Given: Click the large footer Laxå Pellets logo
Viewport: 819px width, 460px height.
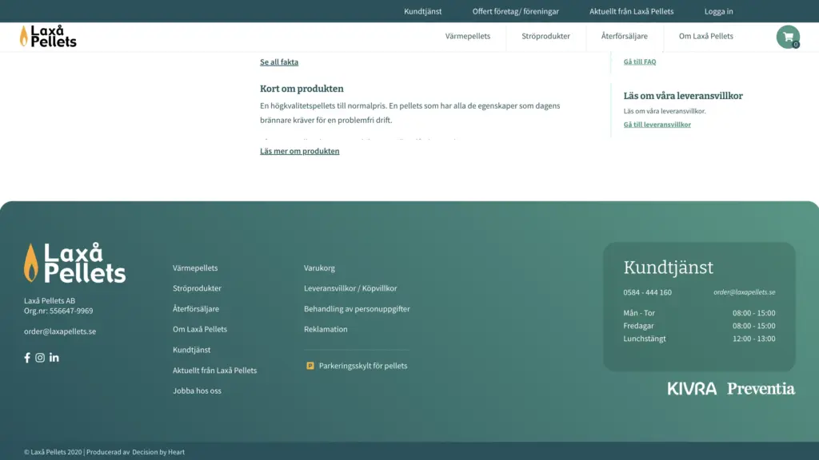Looking at the screenshot, I should (x=75, y=264).
